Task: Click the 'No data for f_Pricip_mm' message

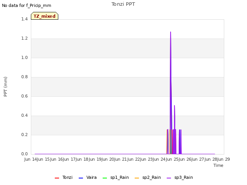Action: click(x=27, y=5)
